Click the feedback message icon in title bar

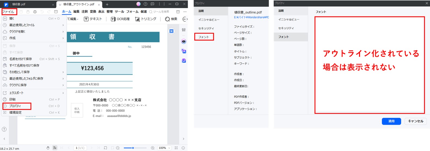(x=152, y=4)
